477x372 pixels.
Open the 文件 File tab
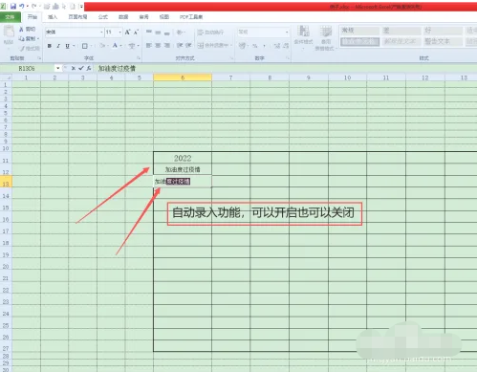pyautogui.click(x=11, y=17)
